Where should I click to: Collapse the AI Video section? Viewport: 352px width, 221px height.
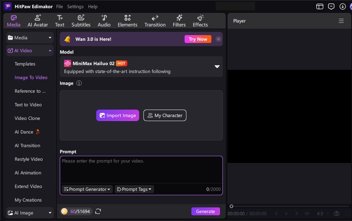[29, 51]
